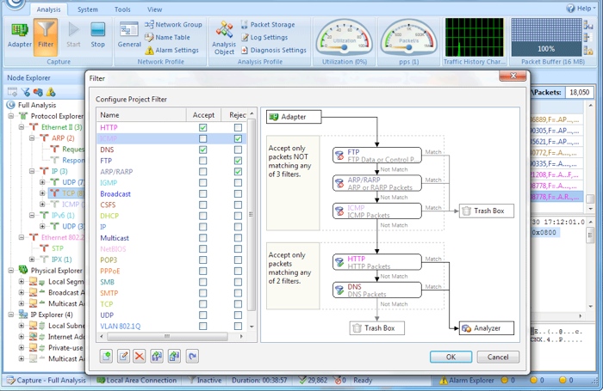Open General network profile settings

[129, 35]
